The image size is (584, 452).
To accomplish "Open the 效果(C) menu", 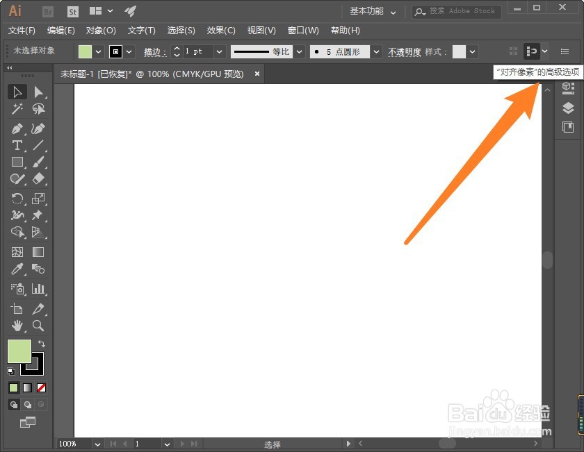I will click(x=221, y=31).
